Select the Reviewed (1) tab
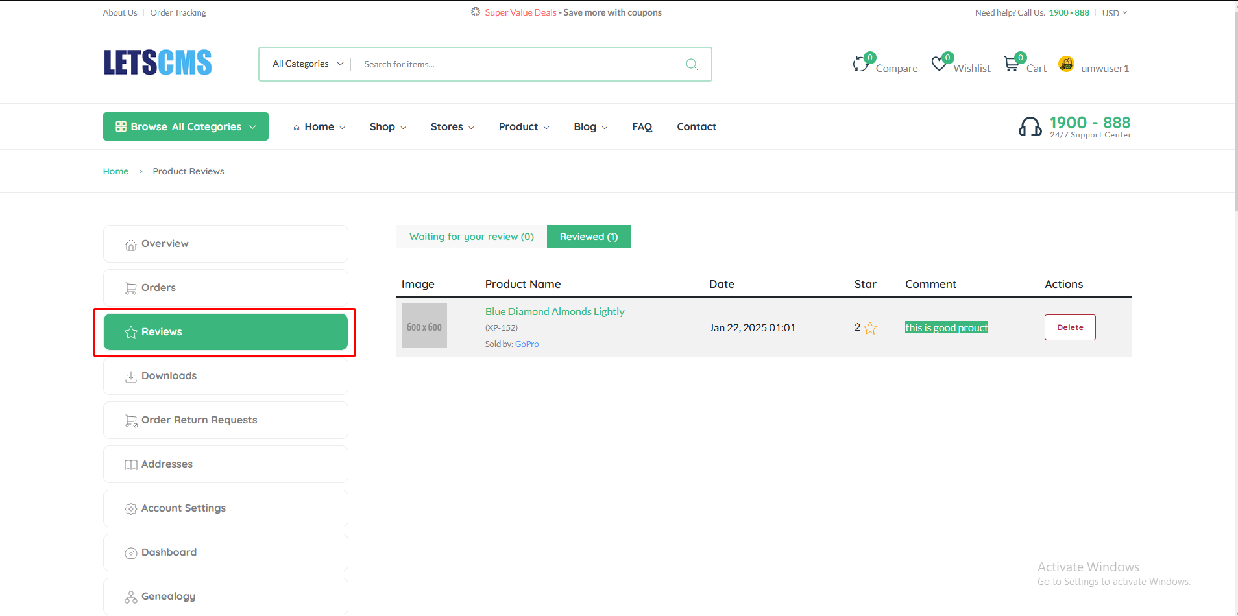Screen dimensions: 1238x616 pyautogui.click(x=589, y=236)
